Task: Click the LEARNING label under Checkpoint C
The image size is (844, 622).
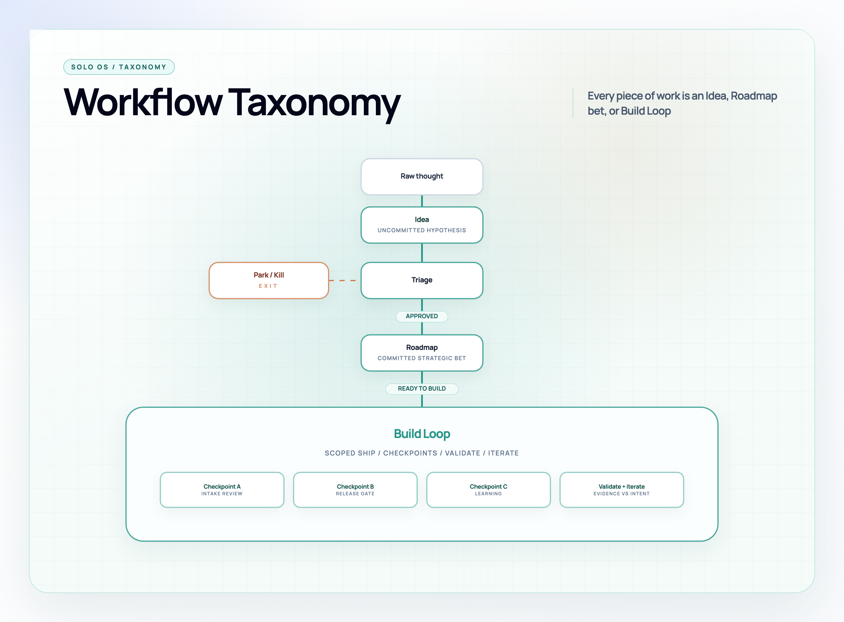Action: pyautogui.click(x=488, y=494)
